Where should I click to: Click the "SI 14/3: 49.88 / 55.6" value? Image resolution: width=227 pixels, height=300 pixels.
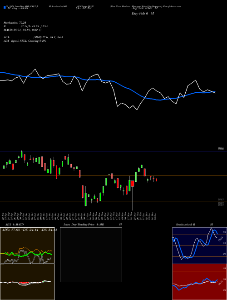35,26
